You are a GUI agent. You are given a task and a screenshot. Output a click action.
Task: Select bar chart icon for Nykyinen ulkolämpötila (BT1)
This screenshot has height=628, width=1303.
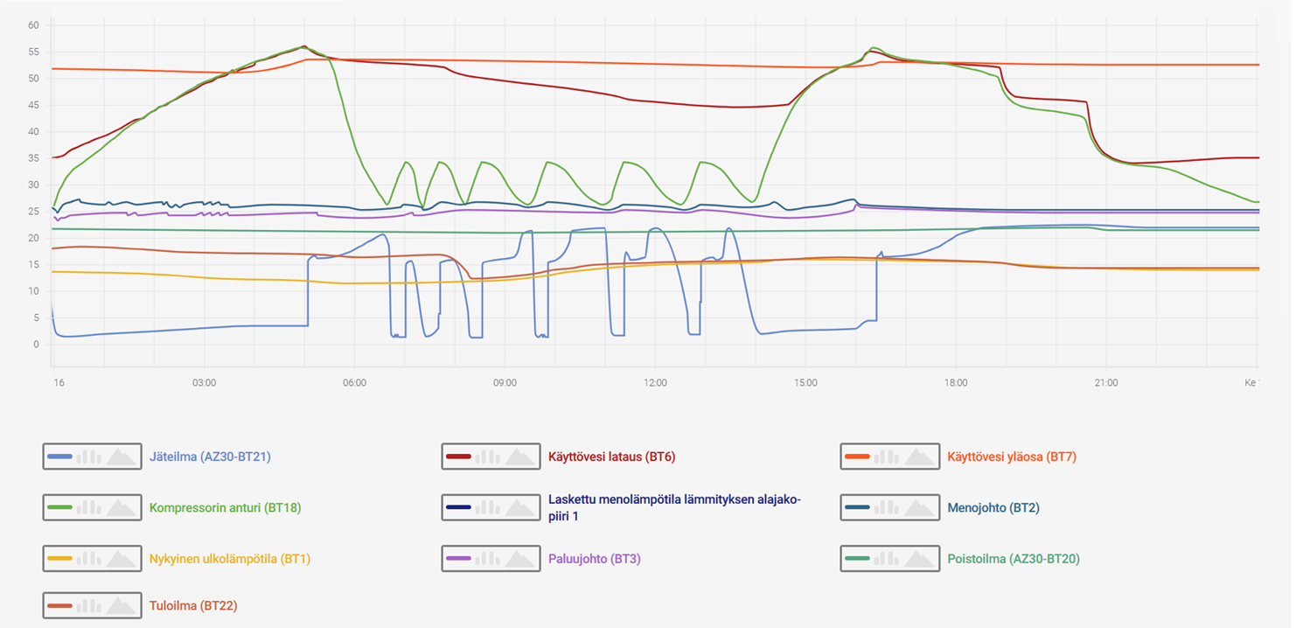(x=89, y=558)
